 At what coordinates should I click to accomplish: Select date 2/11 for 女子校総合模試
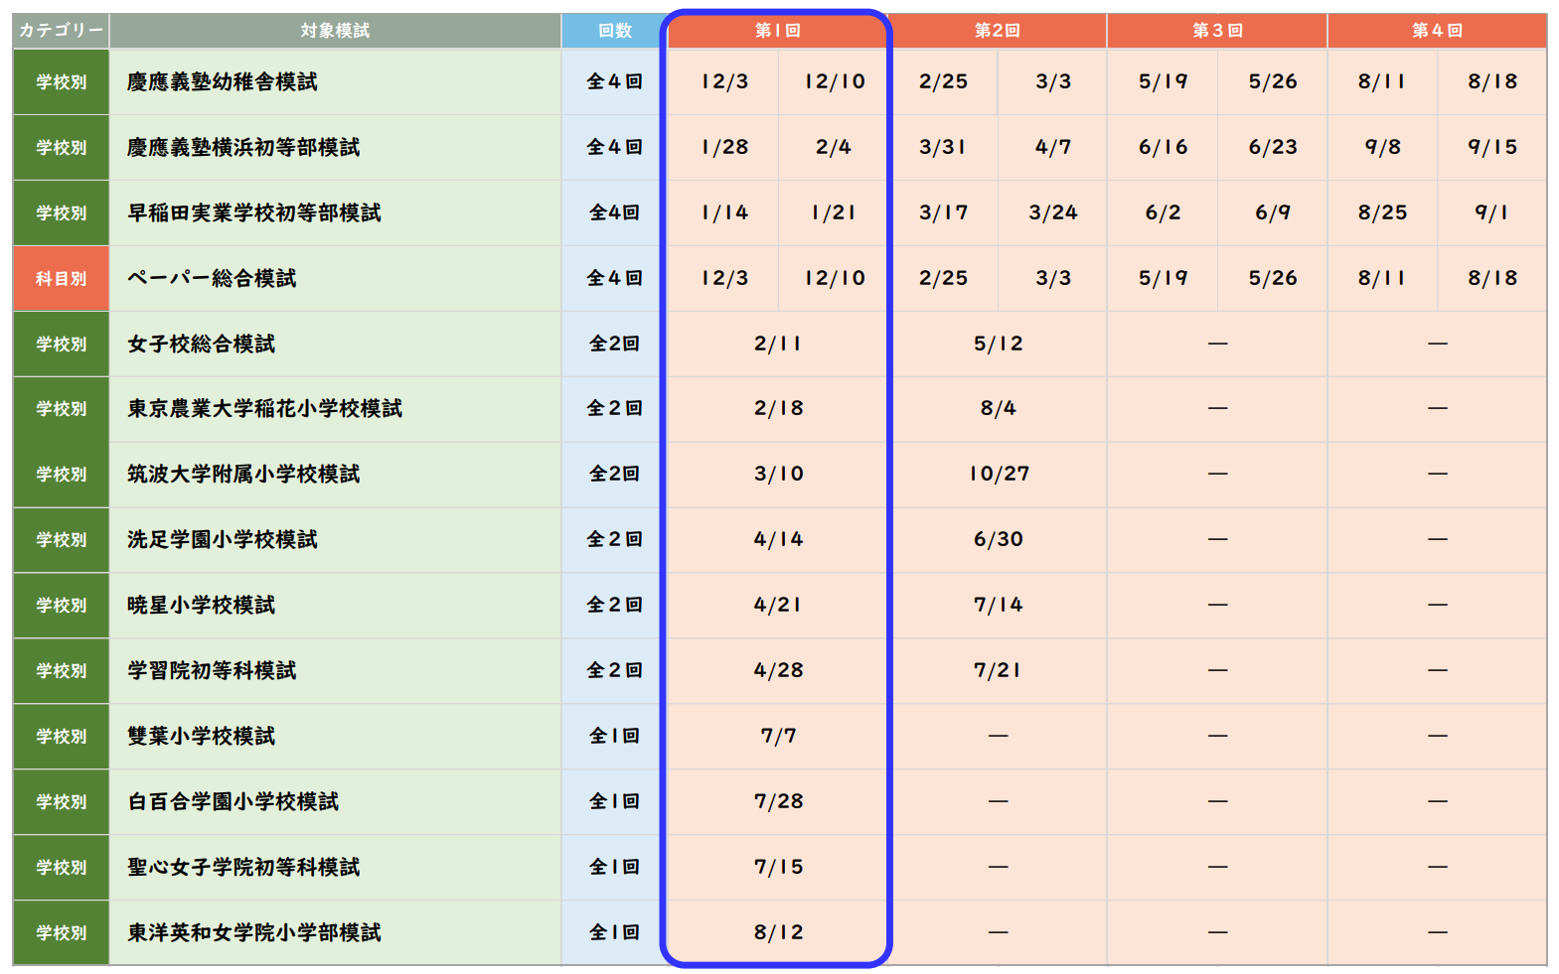tap(777, 345)
